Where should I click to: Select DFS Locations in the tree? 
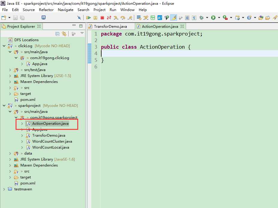coord(26,40)
